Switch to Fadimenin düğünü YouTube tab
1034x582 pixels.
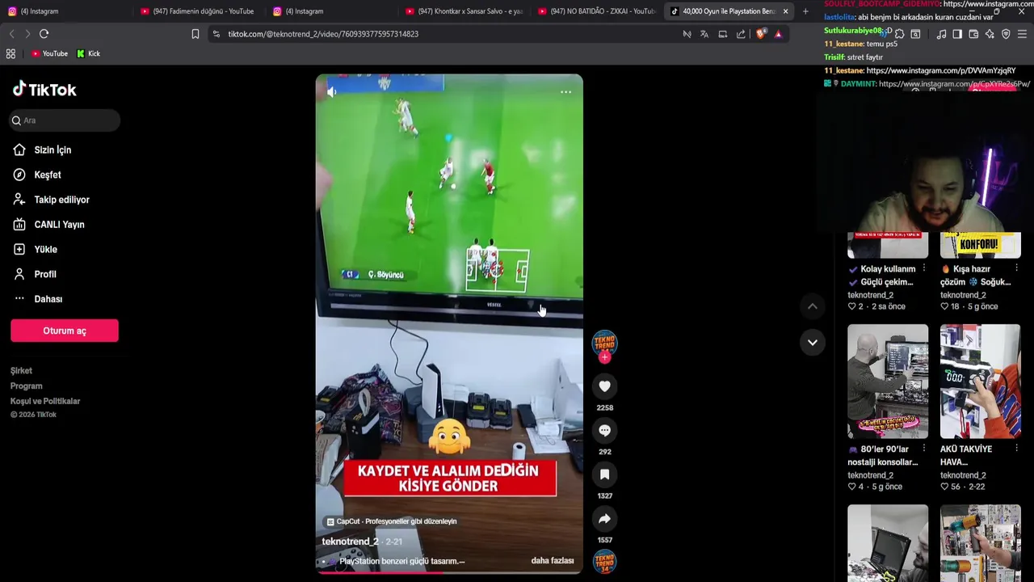tap(198, 11)
